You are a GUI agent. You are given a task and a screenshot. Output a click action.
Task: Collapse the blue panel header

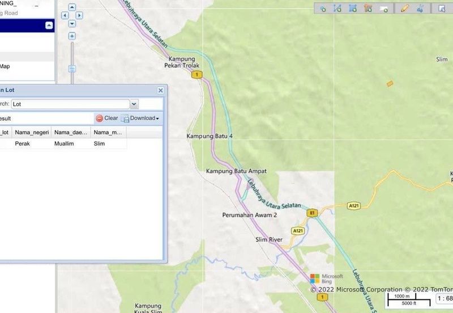(49, 26)
